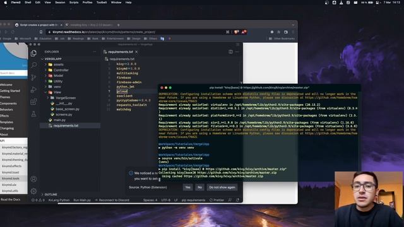Bookmark the page in the browser toolbar
This screenshot has width=404, height=227.
(41, 32)
